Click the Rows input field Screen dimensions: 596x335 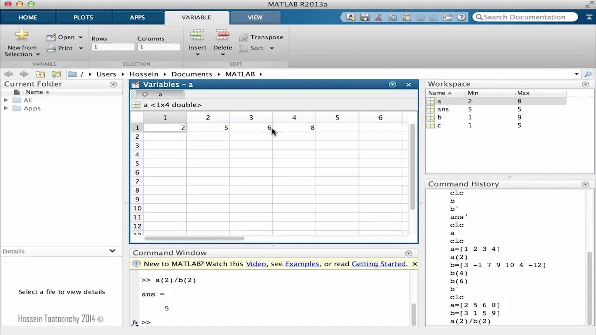(x=113, y=47)
